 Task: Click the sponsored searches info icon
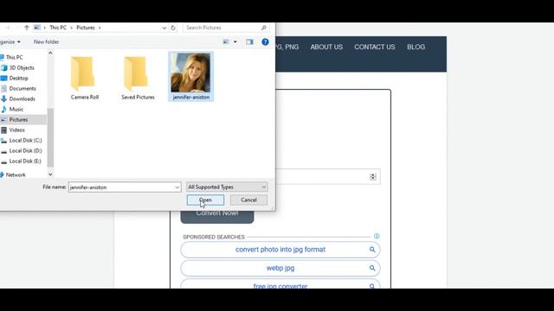point(377,236)
